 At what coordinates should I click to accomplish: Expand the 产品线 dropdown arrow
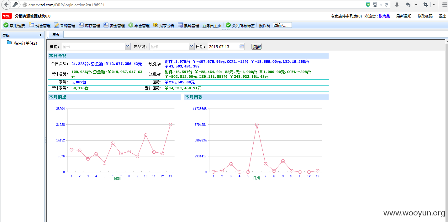coord(192,47)
